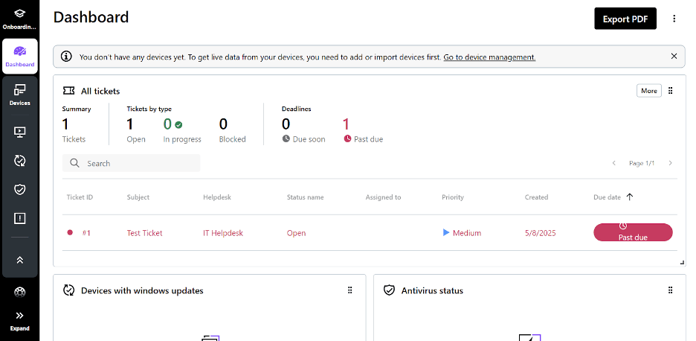Click the info icon in banner
The width and height of the screenshot is (696, 341).
pyautogui.click(x=66, y=57)
